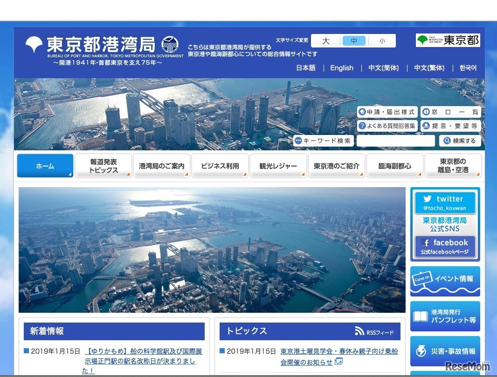Viewport: 497px width, 377px height.
Task: Switch text size to 小
Action: (382, 41)
